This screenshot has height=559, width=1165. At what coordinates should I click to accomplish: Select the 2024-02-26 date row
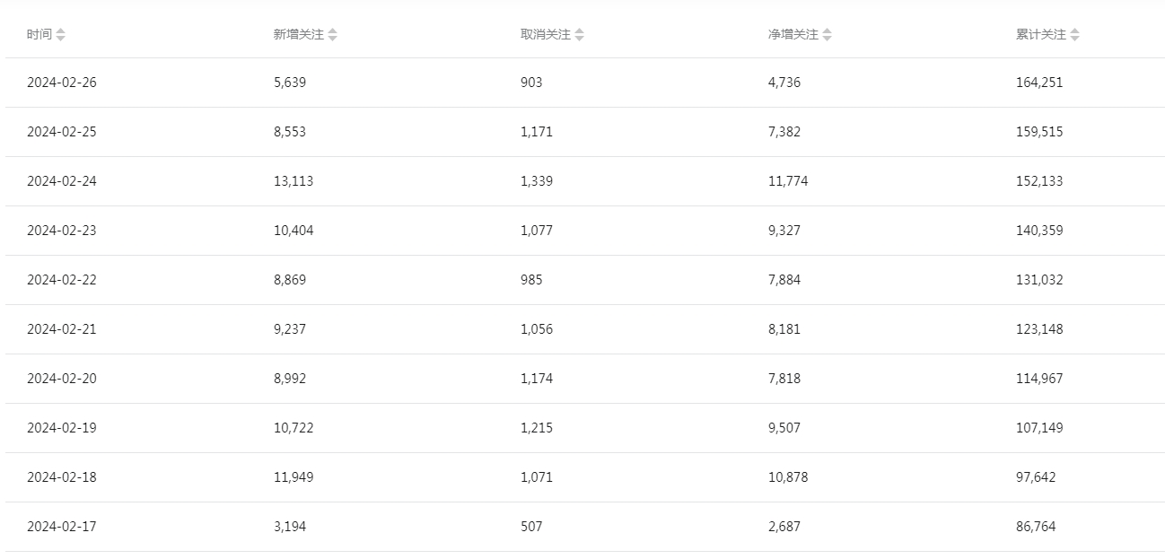coord(584,83)
